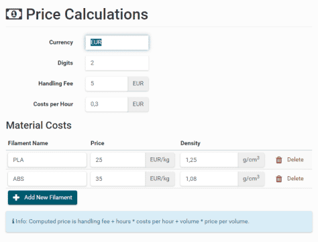318x242 pixels.
Task: Click the g/cm³ unit label in PLA row
Action: 251,160
